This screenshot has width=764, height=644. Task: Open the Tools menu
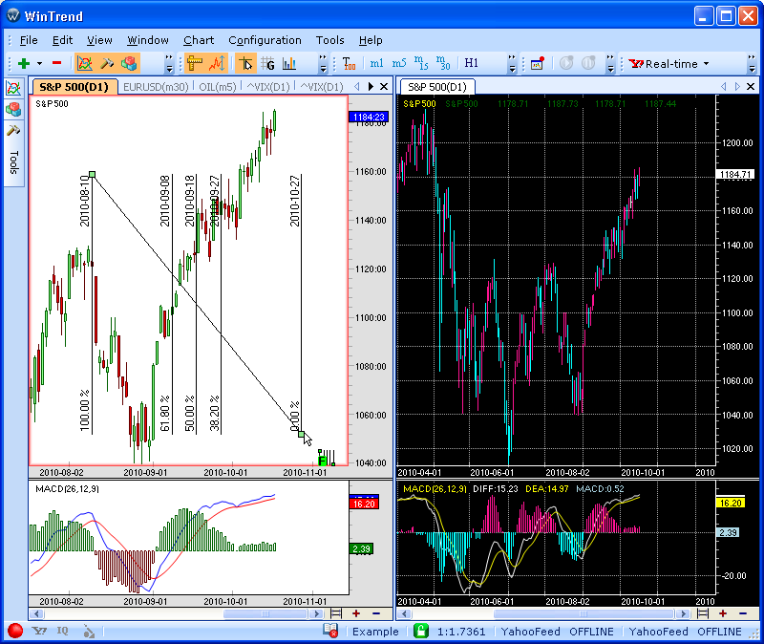coord(329,40)
